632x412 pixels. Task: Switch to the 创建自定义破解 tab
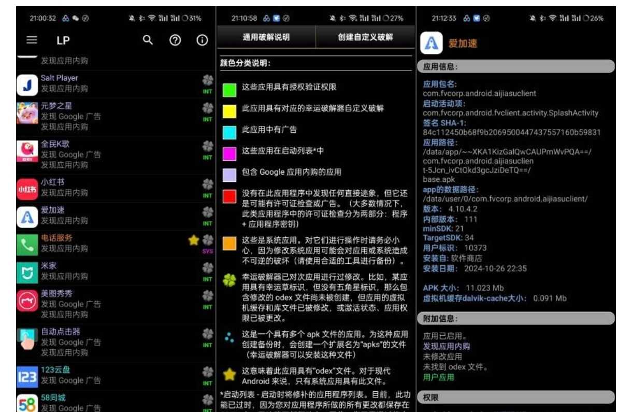(365, 37)
